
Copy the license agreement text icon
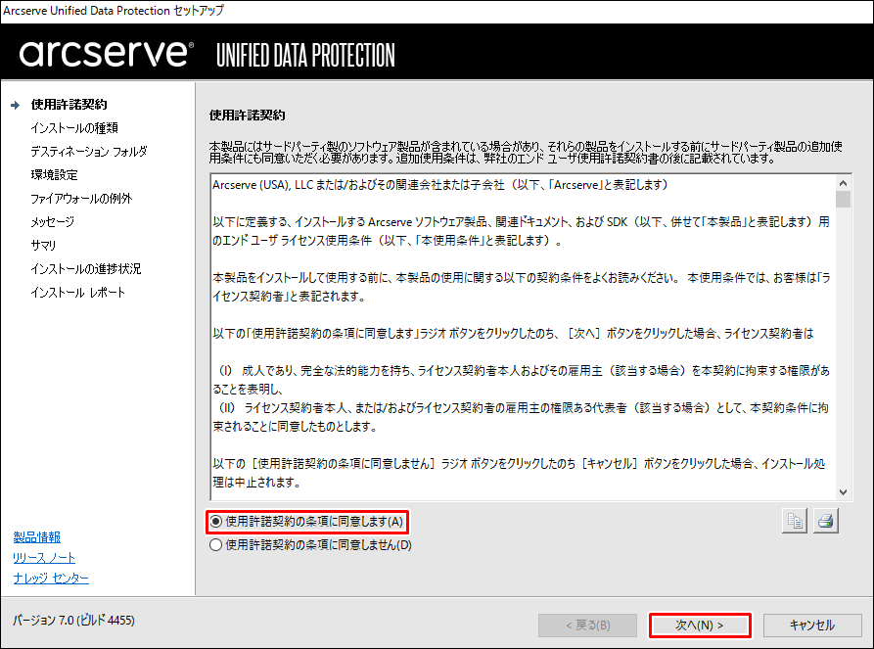point(795,522)
